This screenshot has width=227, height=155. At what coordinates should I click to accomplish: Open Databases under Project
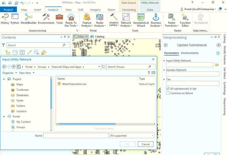click(23, 95)
